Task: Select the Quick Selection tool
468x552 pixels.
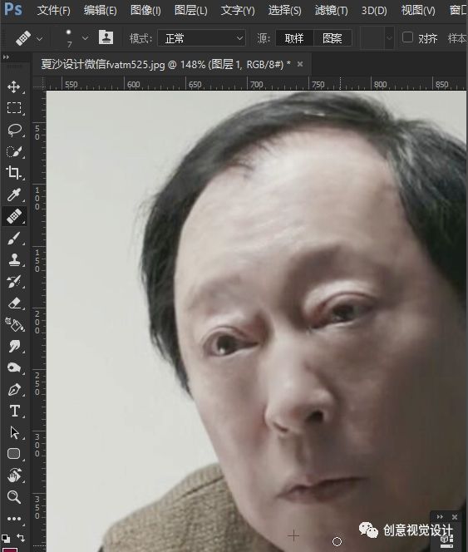Action: [x=14, y=151]
